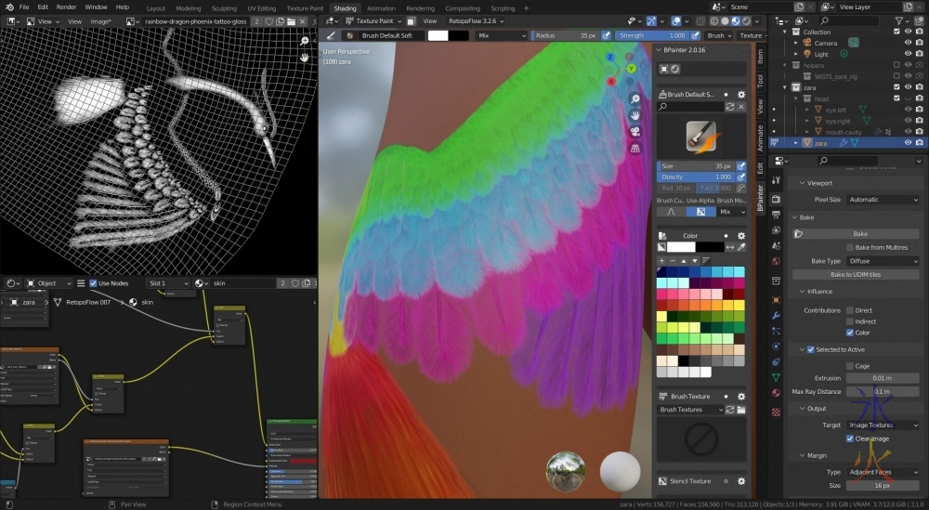The height and width of the screenshot is (510, 929).
Task: Click the Bake to UDIM tiles button
Action: click(856, 275)
